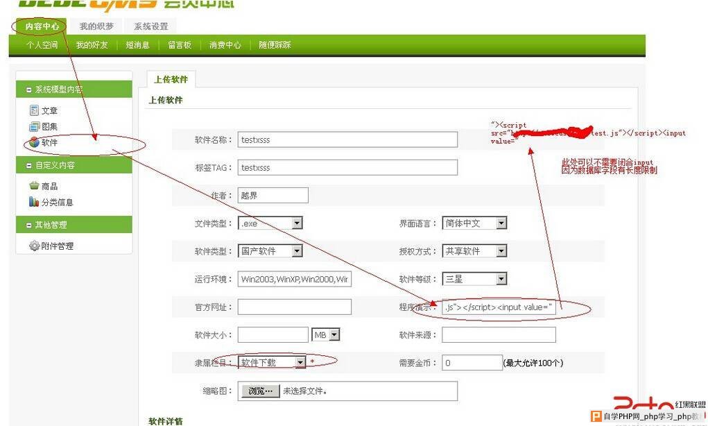Open the 隶属栏目 dropdown showing 软件下载
Image resolution: width=708 pixels, height=426 pixels.
pyautogui.click(x=272, y=362)
